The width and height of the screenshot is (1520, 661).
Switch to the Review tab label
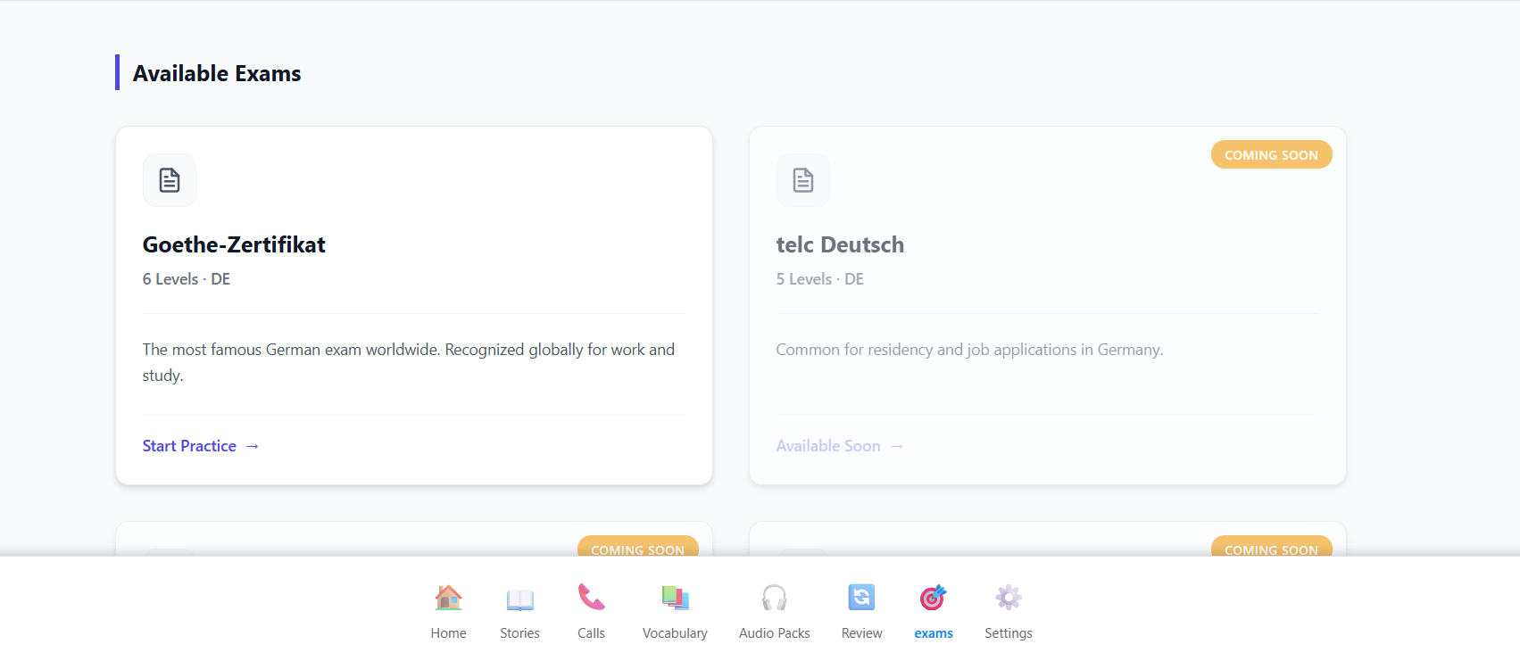pos(861,633)
